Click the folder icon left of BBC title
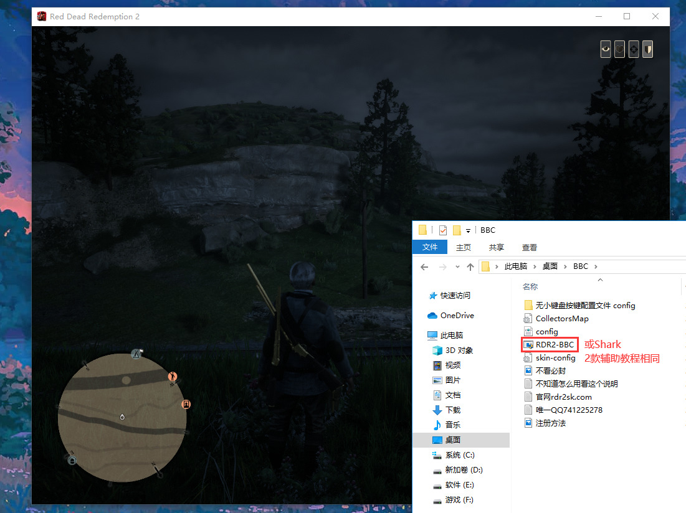Image resolution: width=686 pixels, height=513 pixels. (x=422, y=230)
